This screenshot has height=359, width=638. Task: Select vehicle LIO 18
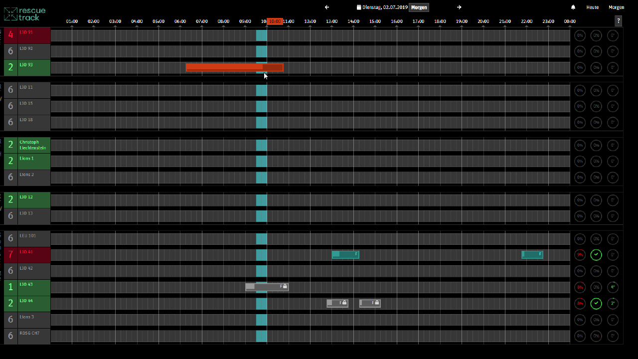coord(34,123)
